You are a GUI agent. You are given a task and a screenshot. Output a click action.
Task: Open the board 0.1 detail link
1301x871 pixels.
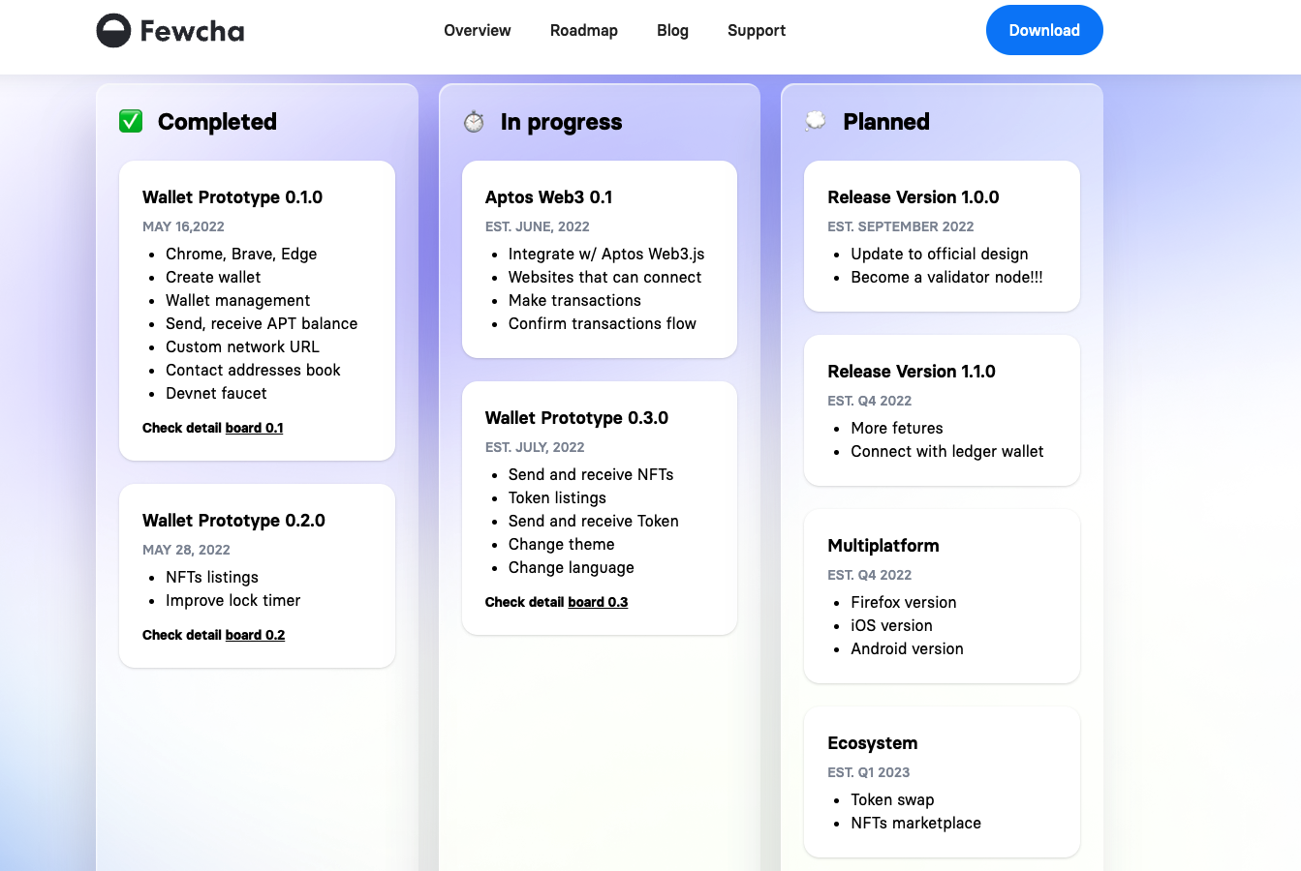coord(254,428)
